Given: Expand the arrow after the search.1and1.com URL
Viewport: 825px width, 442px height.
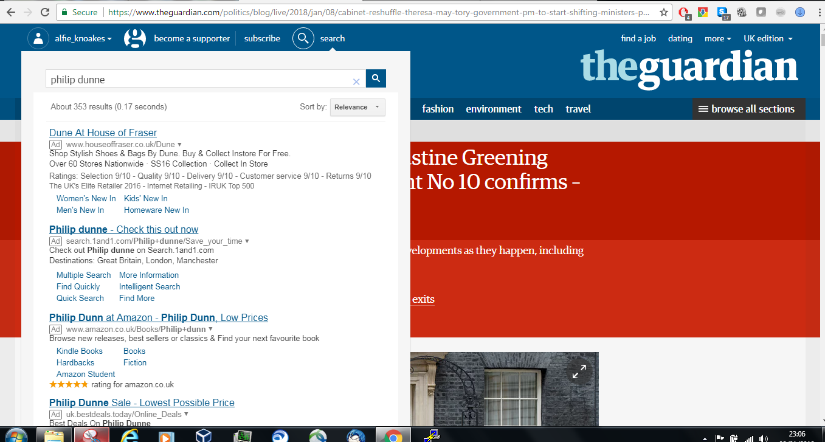Looking at the screenshot, I should tap(247, 241).
